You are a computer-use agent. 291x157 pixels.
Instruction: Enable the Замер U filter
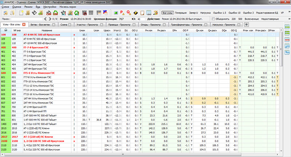point(194,13)
